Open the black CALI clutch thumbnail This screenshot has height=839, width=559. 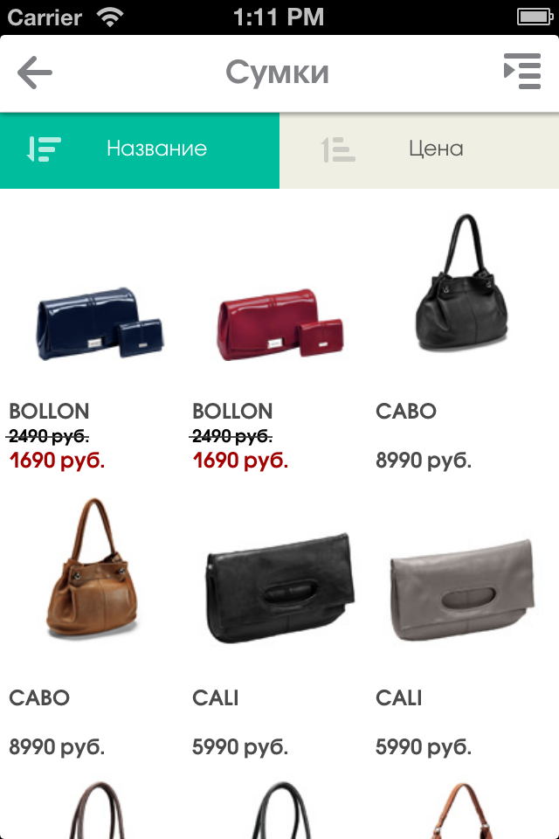(x=280, y=587)
